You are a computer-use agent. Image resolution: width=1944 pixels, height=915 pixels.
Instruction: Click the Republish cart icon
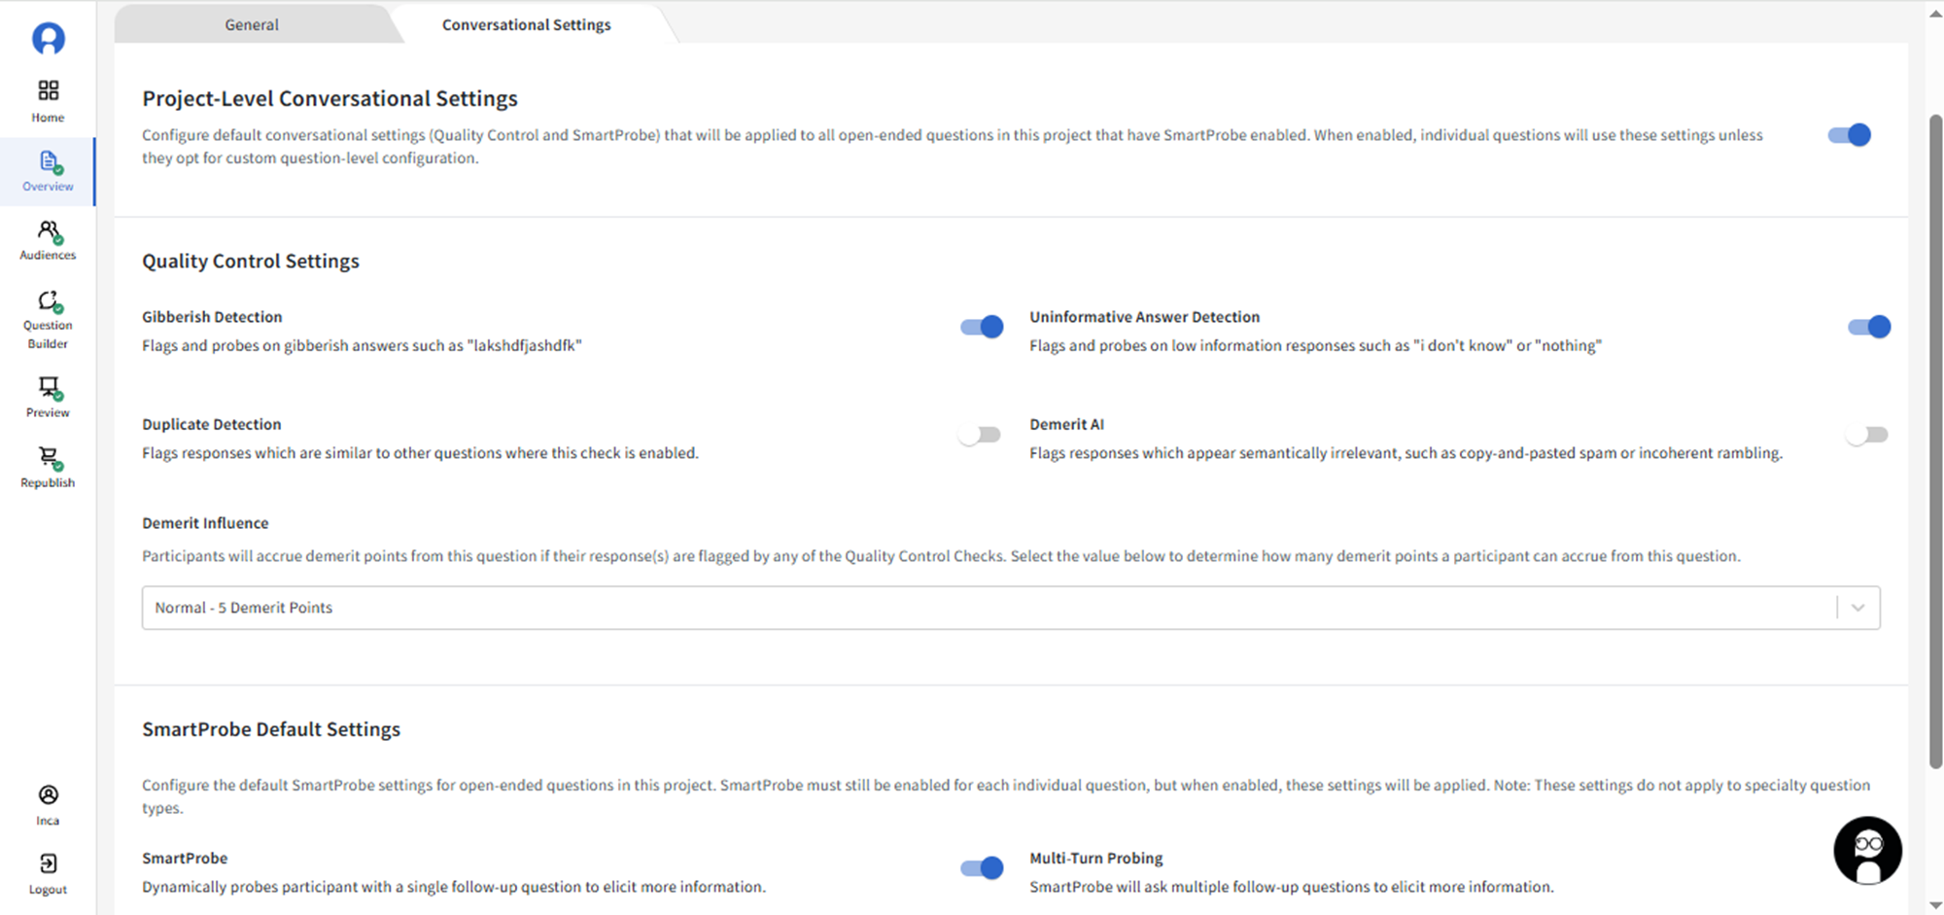point(48,457)
